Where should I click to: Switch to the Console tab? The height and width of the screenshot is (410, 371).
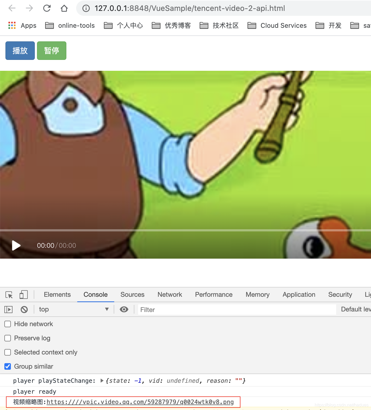tap(95, 295)
